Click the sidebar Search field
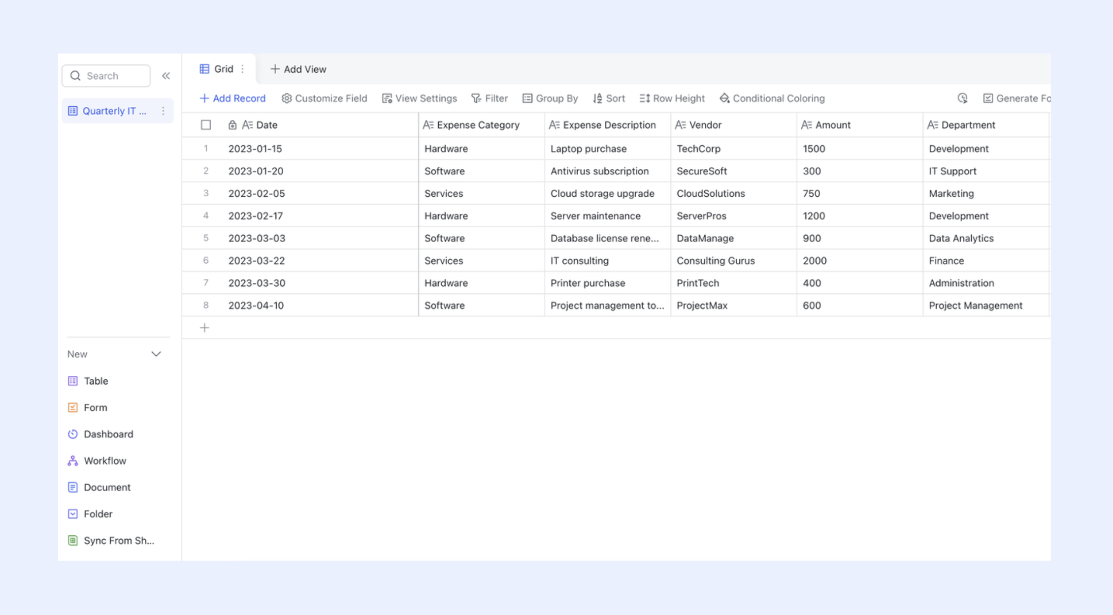This screenshot has height=615, width=1113. tap(106, 76)
